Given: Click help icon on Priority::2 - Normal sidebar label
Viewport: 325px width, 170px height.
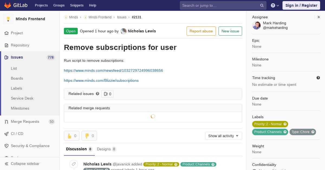Looking at the screenshot, I should click(285, 124).
